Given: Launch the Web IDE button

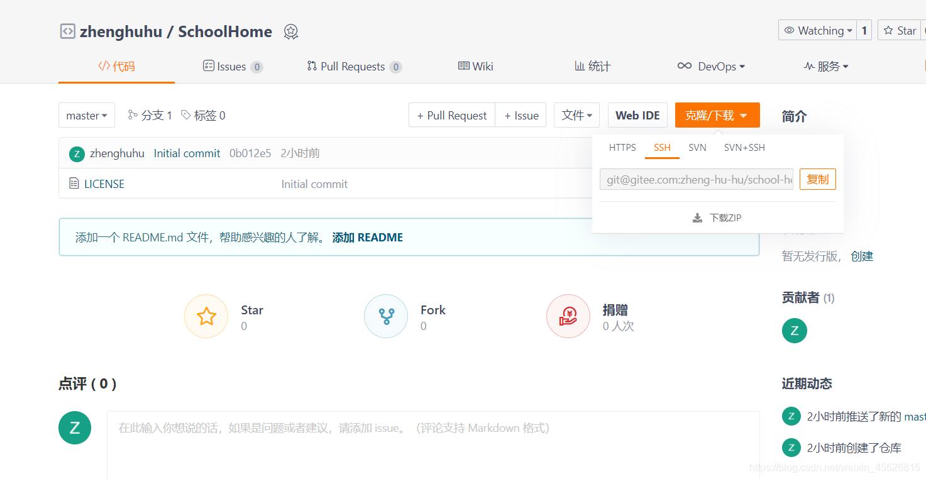Looking at the screenshot, I should (637, 116).
